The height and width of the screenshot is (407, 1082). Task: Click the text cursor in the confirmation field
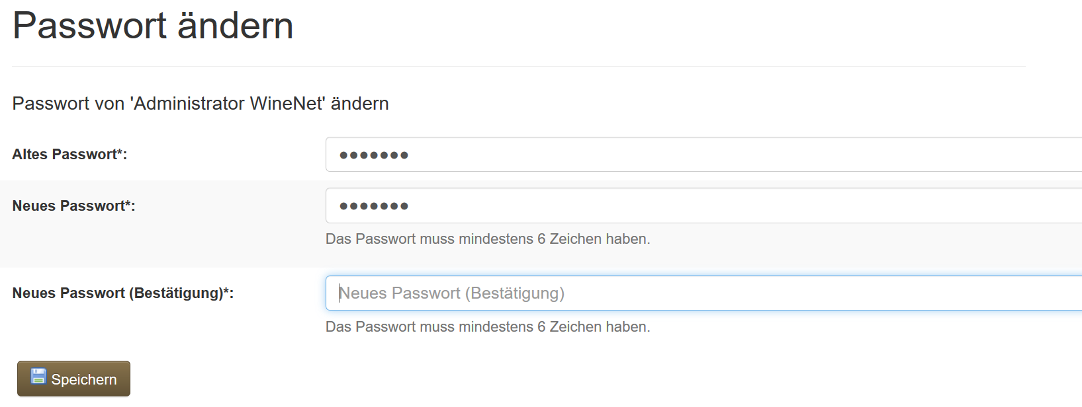click(340, 293)
